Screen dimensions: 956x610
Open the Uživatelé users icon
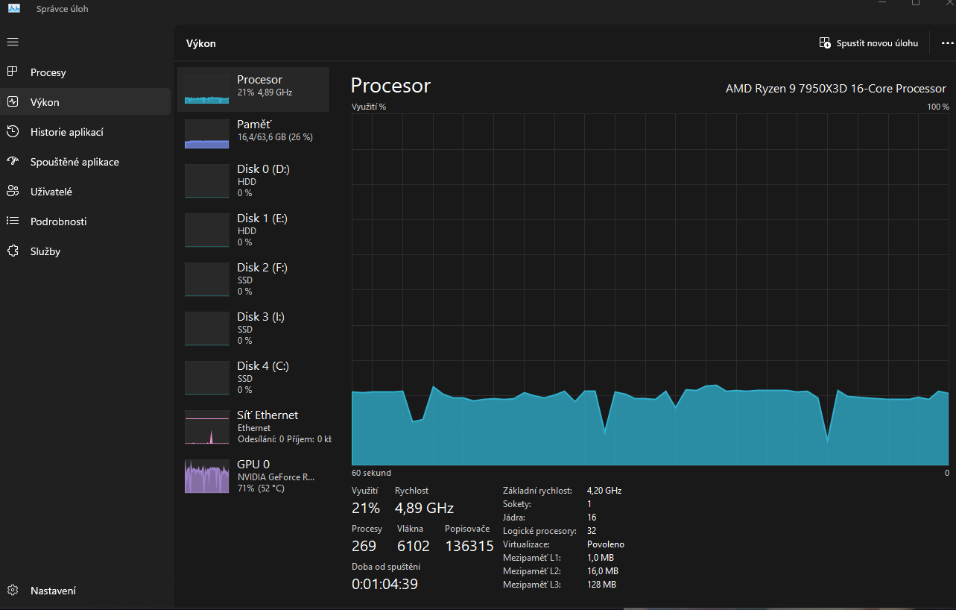[13, 192]
